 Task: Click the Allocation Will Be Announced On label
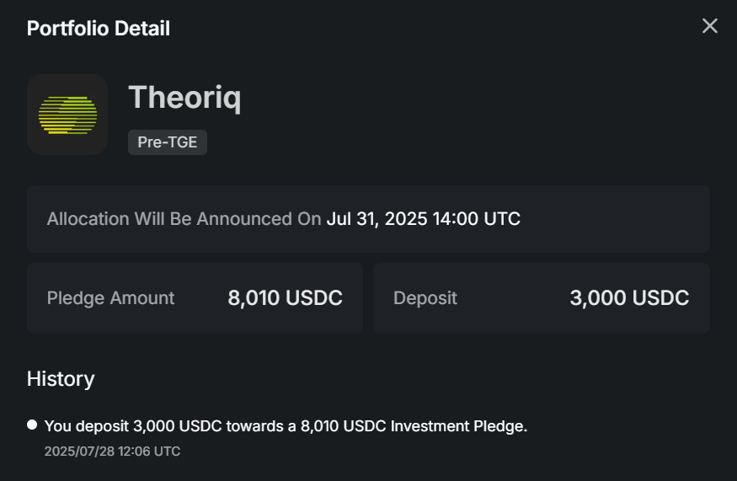pyautogui.click(x=184, y=219)
